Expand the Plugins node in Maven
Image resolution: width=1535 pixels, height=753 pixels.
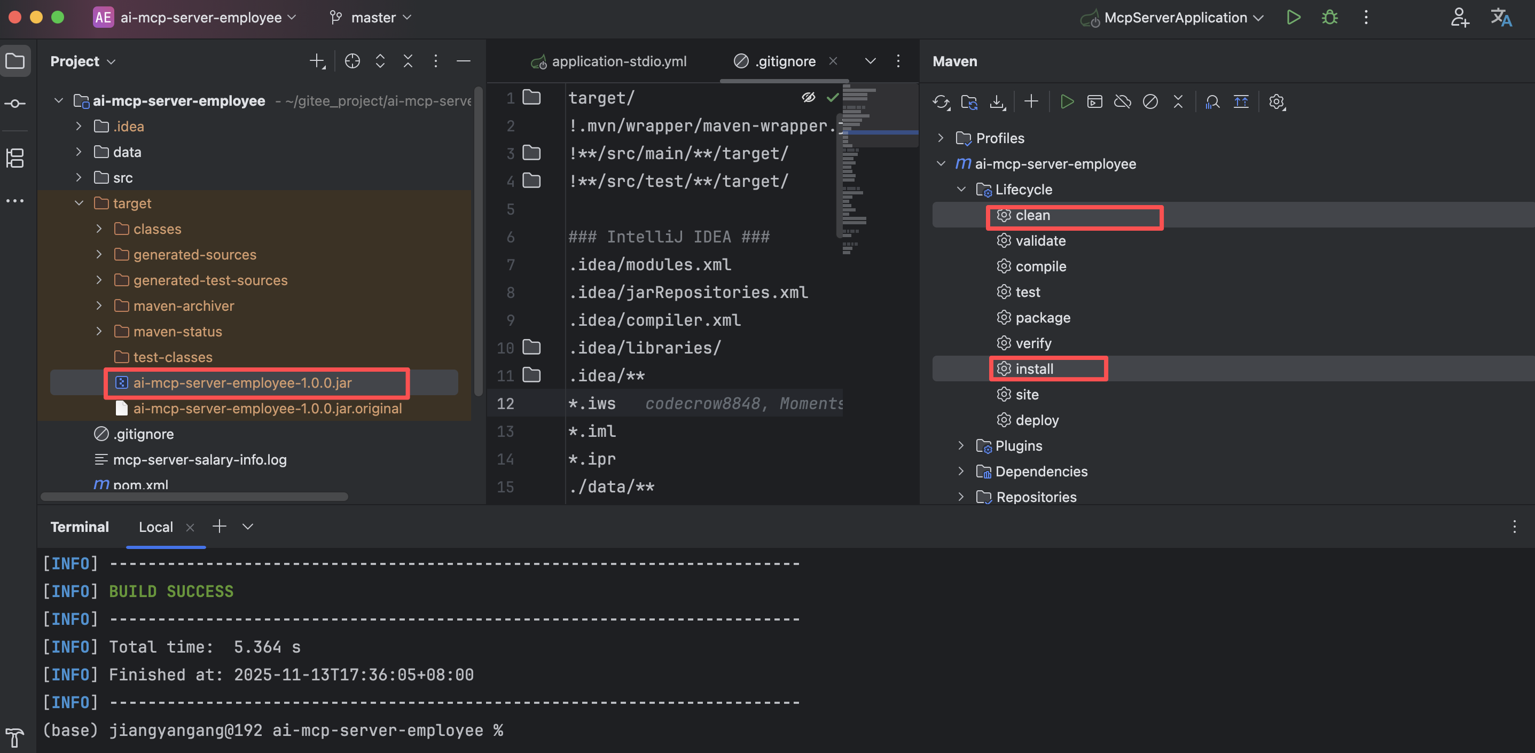click(960, 445)
